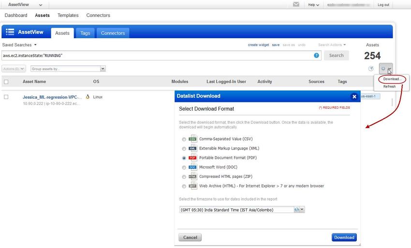Open the Templates section
This screenshot has height=248, width=411.
pyautogui.click(x=68, y=15)
